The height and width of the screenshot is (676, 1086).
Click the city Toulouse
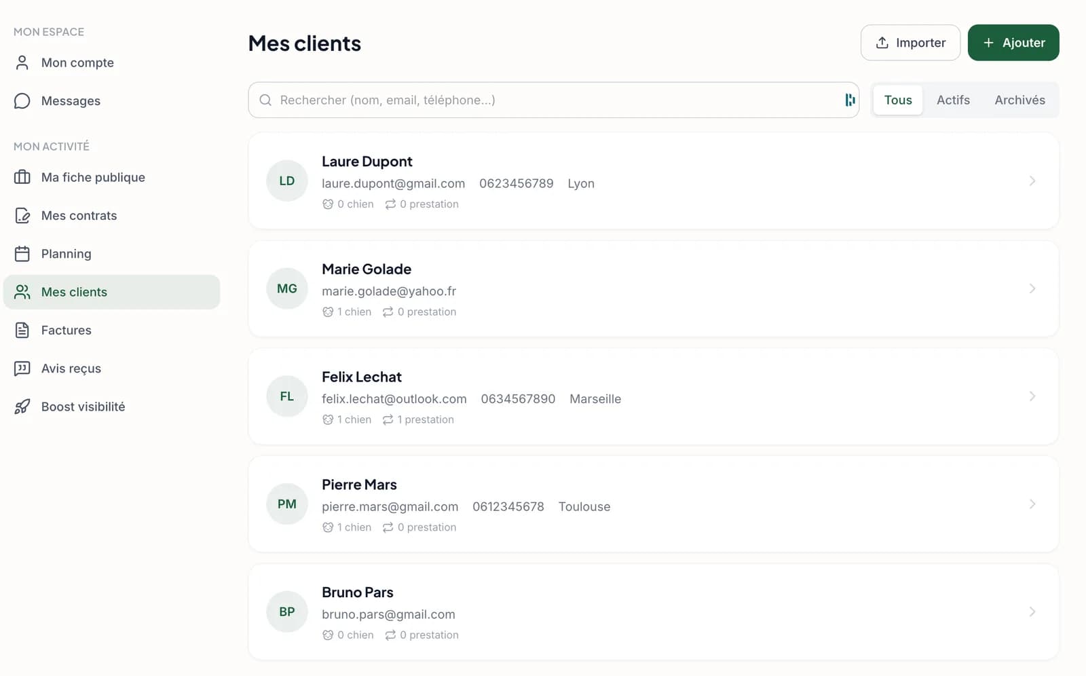click(584, 506)
